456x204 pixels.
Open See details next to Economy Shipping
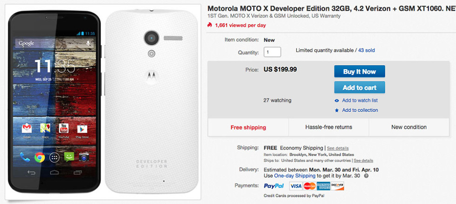tap(338, 148)
